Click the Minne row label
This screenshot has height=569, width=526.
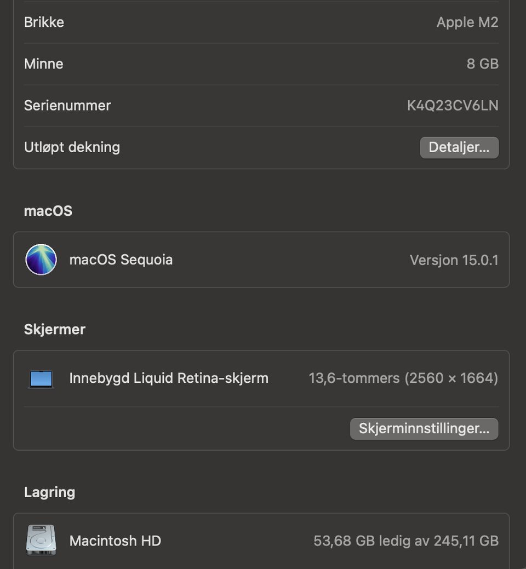point(44,64)
